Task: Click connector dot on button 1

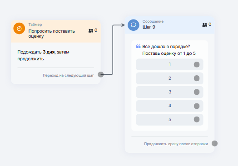Action: pos(197,64)
